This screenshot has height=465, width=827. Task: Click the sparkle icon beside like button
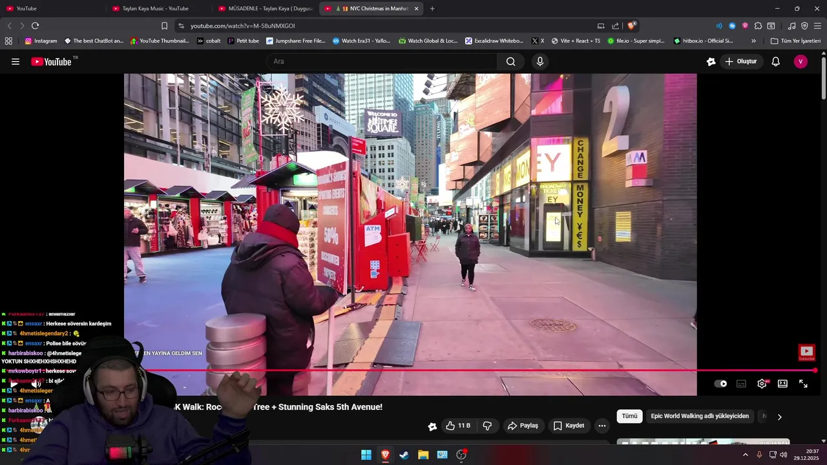pyautogui.click(x=432, y=426)
